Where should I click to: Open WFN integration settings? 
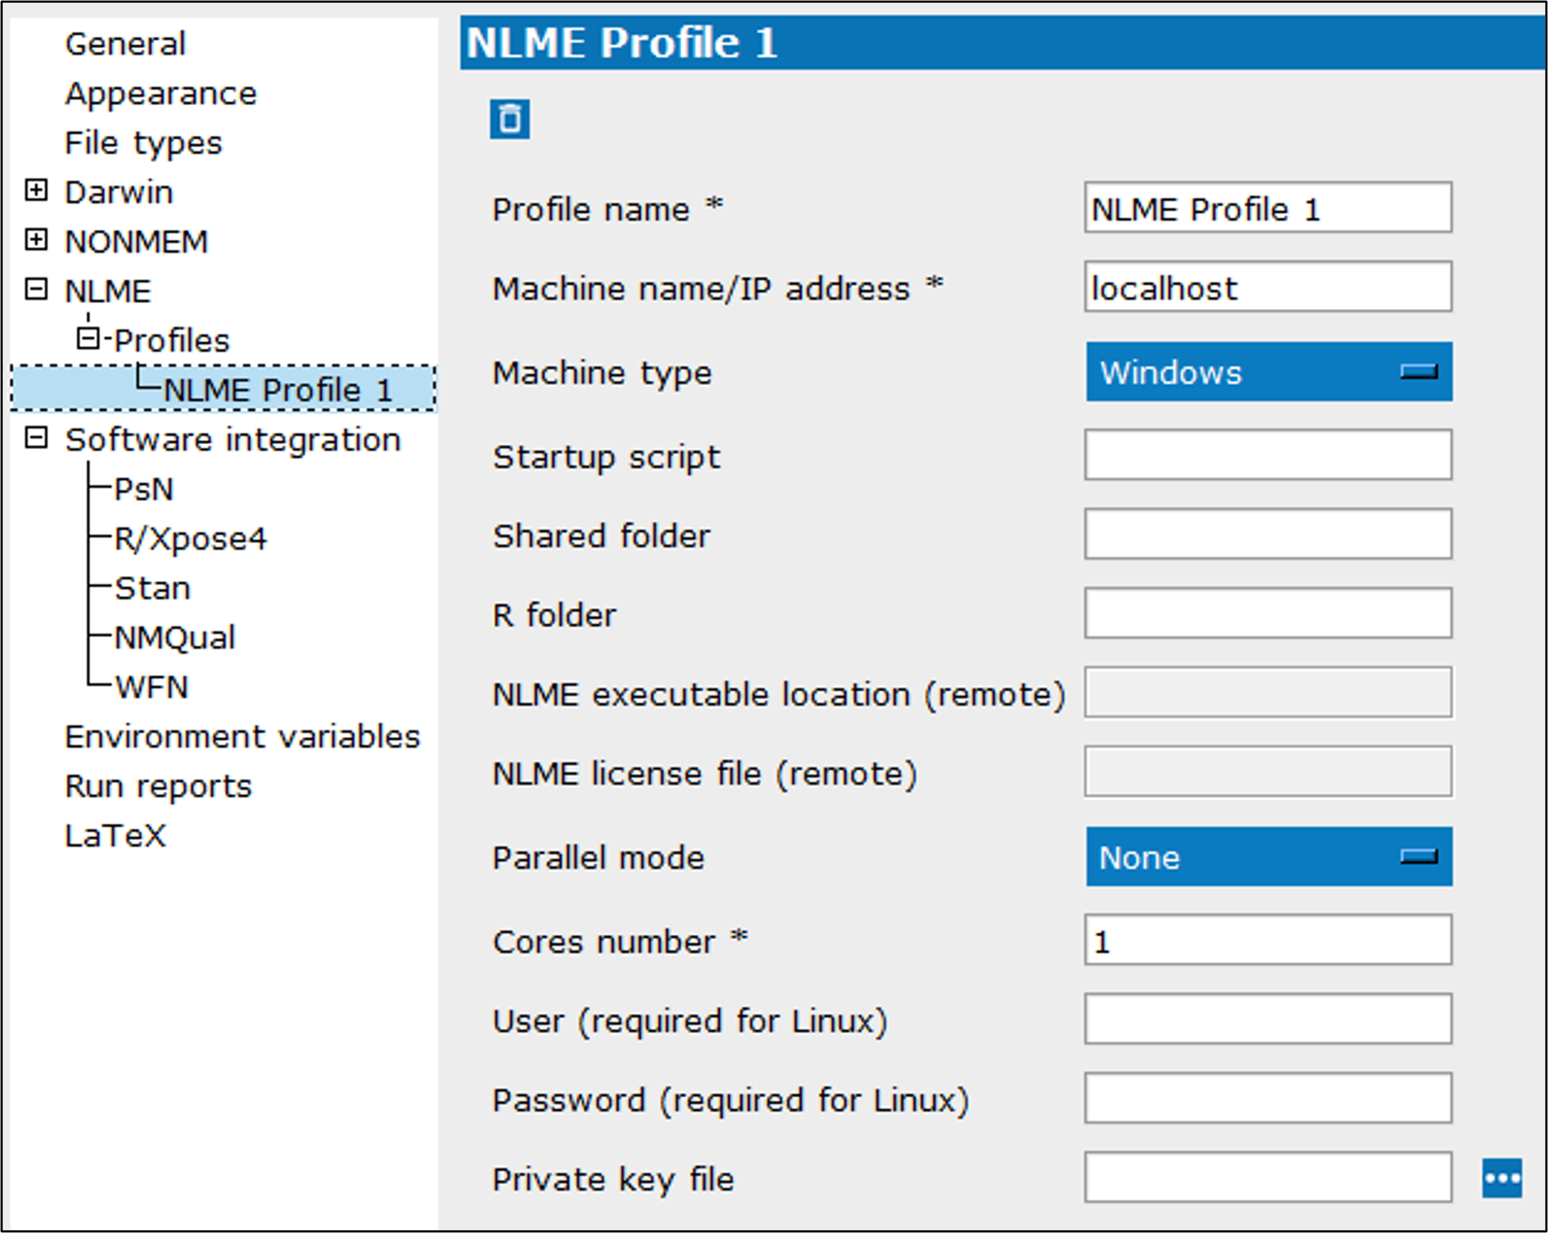coord(151,687)
